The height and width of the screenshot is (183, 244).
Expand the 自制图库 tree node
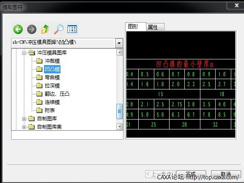tap(24, 119)
